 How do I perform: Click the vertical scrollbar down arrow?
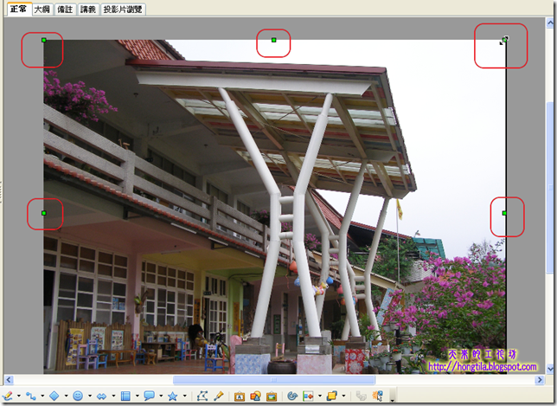(550, 369)
